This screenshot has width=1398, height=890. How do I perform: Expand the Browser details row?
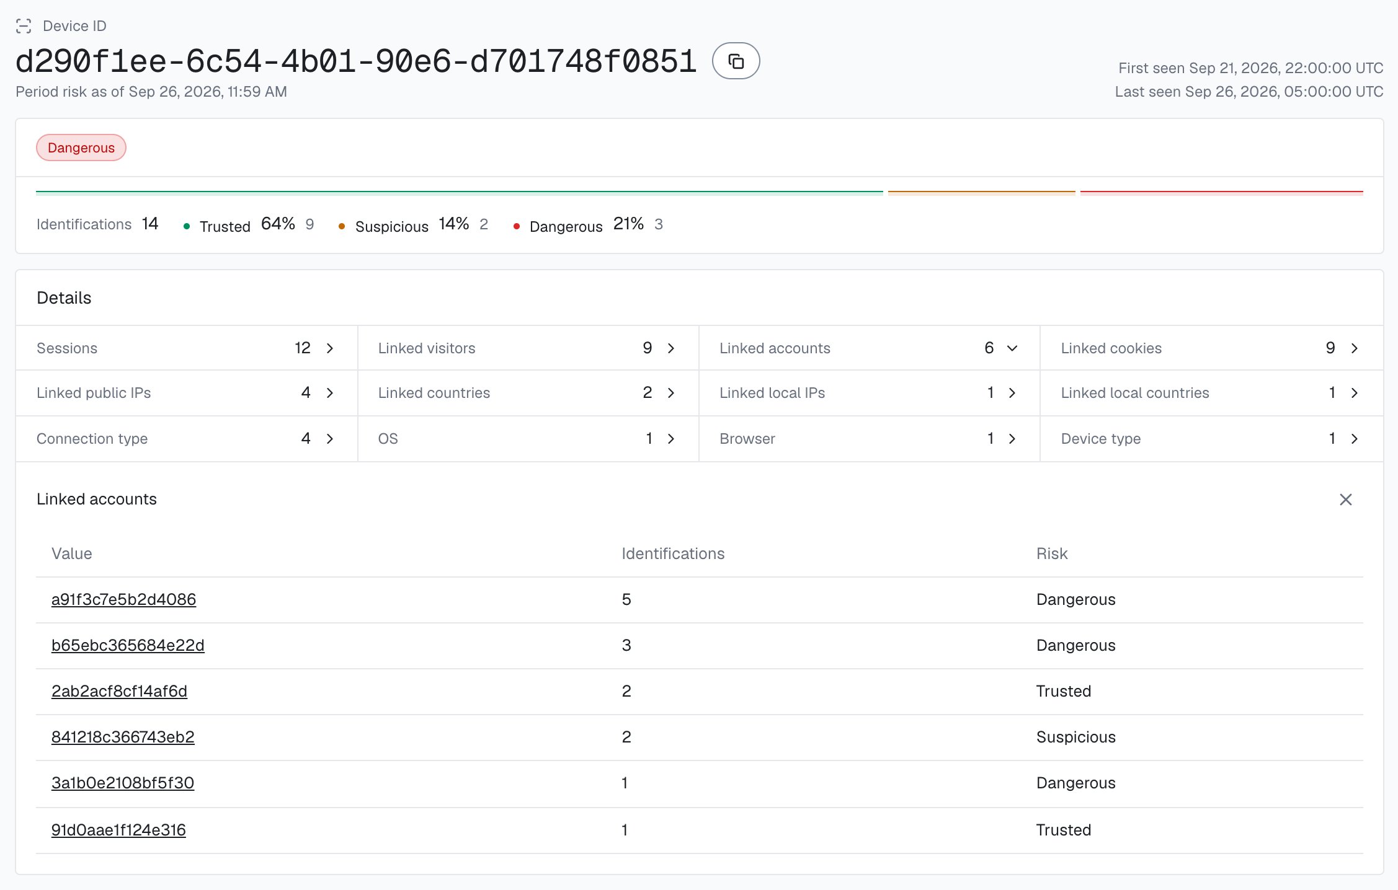pos(869,439)
